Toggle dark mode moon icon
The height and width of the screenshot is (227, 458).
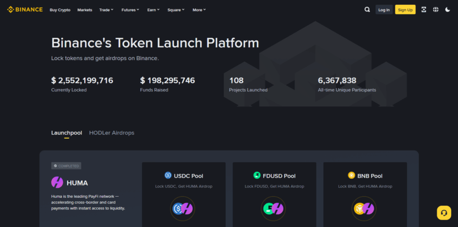pos(447,10)
